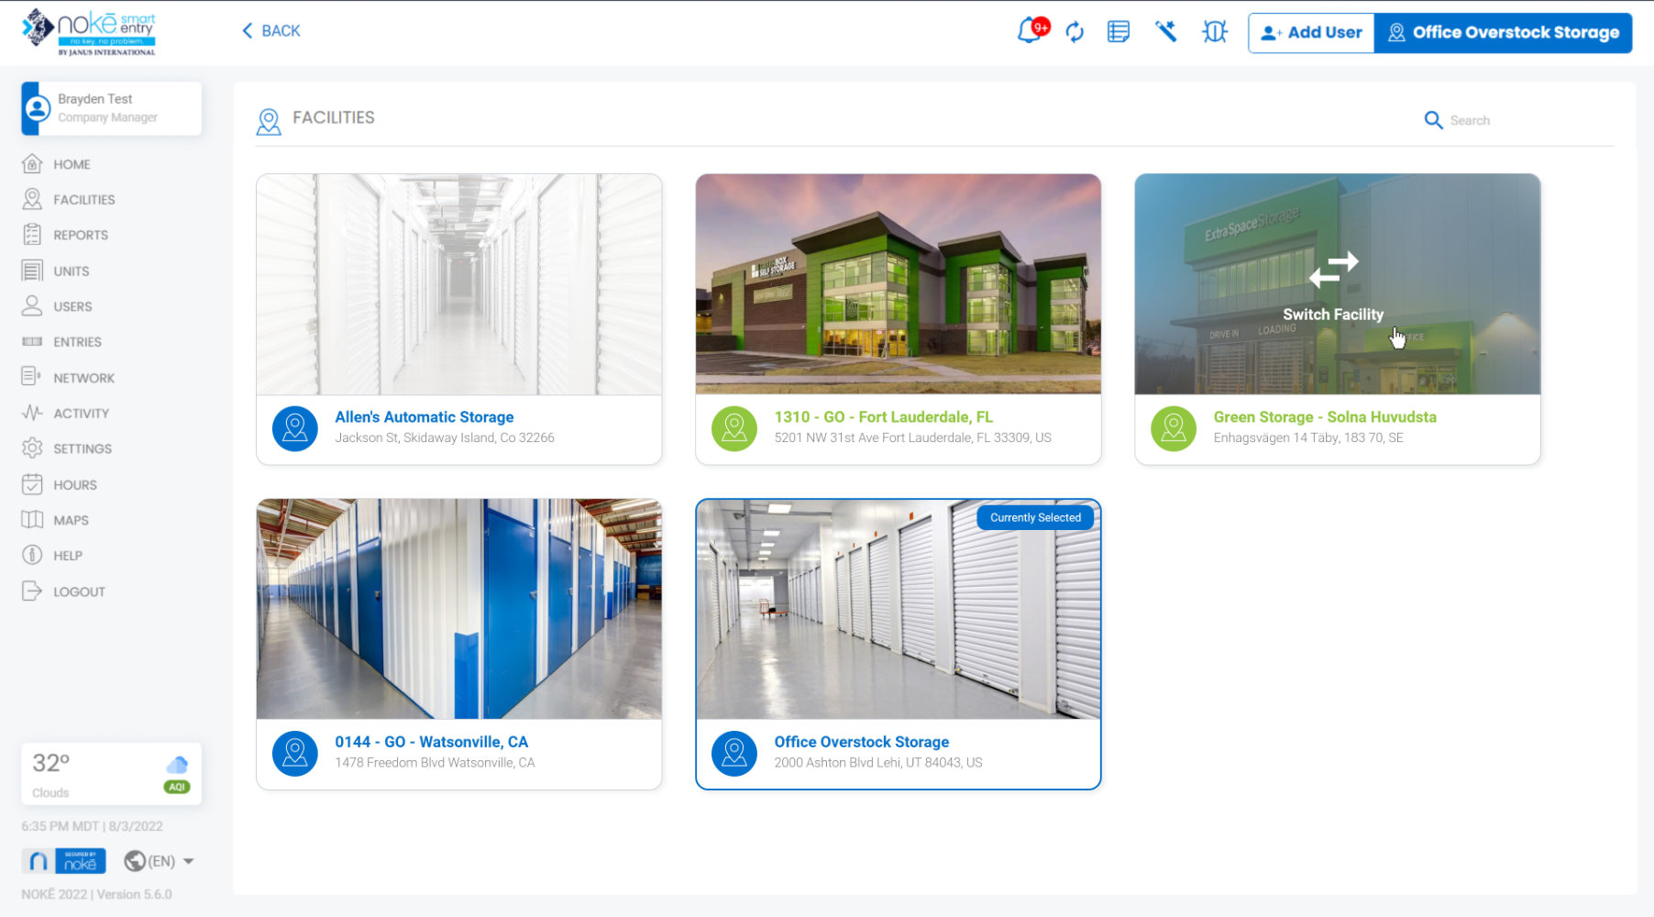
Task: Click the AQI badge in weather widget
Action: tap(177, 787)
